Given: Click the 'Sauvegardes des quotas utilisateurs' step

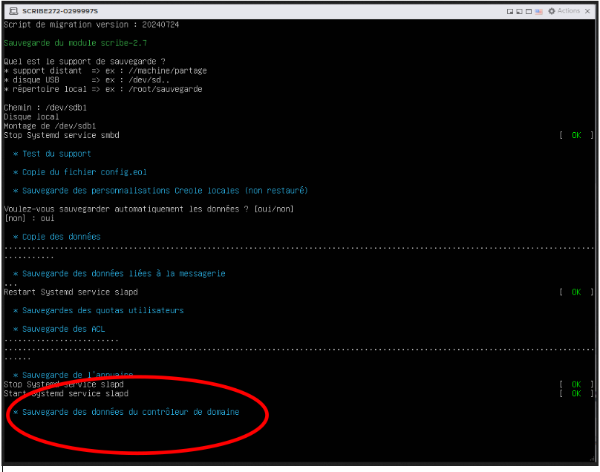Looking at the screenshot, I should pyautogui.click(x=102, y=310).
